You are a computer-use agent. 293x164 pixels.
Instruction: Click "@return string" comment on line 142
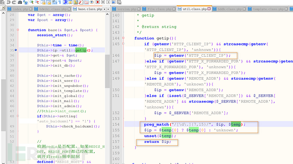click(x=159, y=27)
